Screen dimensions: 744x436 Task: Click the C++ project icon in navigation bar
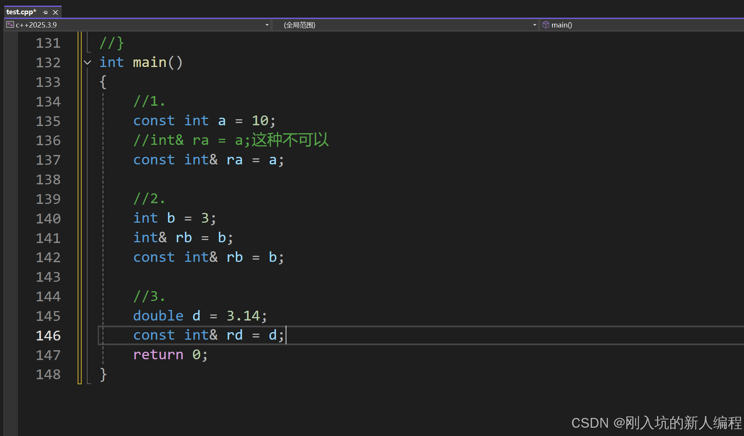click(10, 25)
